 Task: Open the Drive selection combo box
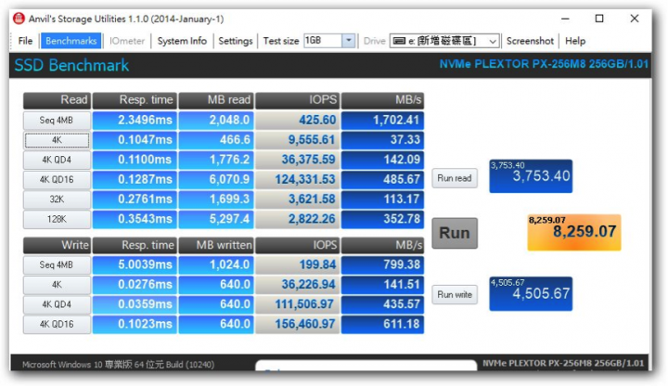(x=444, y=41)
